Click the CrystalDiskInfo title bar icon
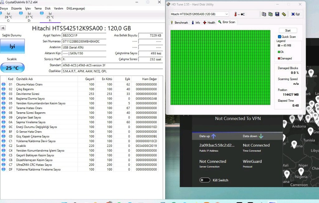 2,2
